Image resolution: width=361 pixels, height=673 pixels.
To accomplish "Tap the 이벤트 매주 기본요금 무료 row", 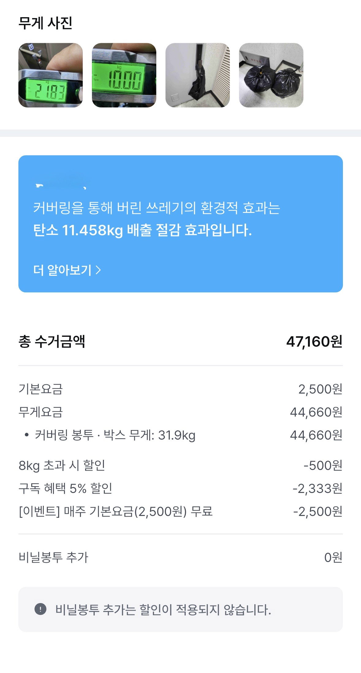I will click(180, 511).
